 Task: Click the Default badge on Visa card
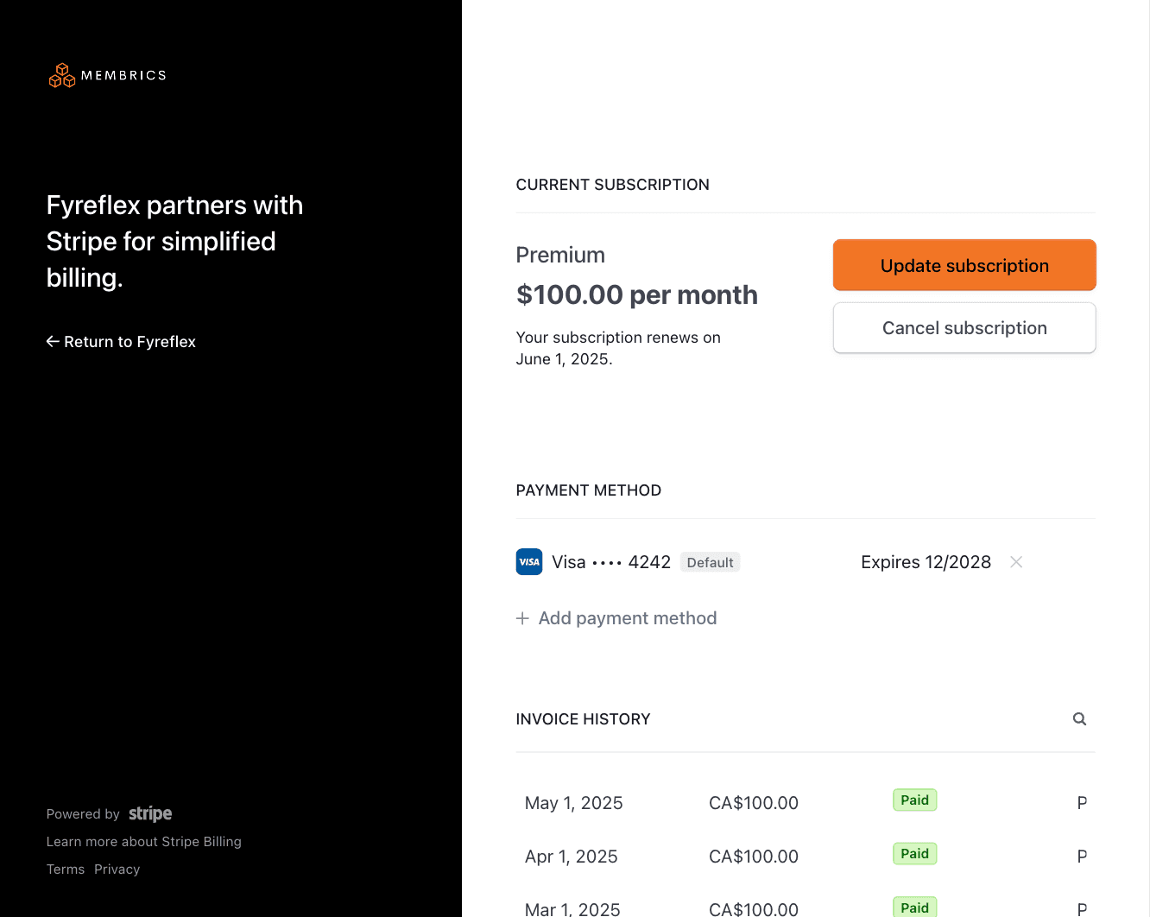(710, 563)
